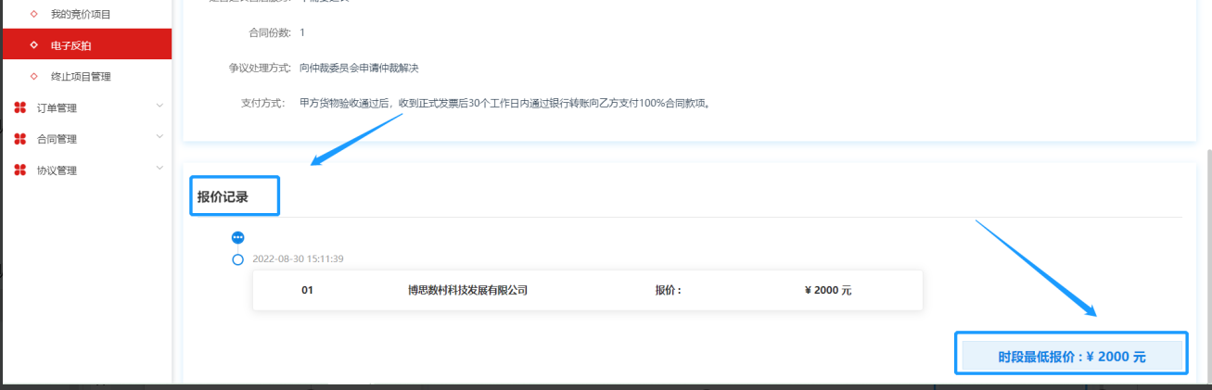The image size is (1212, 390).
Task: Click the 合同份数 label
Action: pyautogui.click(x=270, y=32)
